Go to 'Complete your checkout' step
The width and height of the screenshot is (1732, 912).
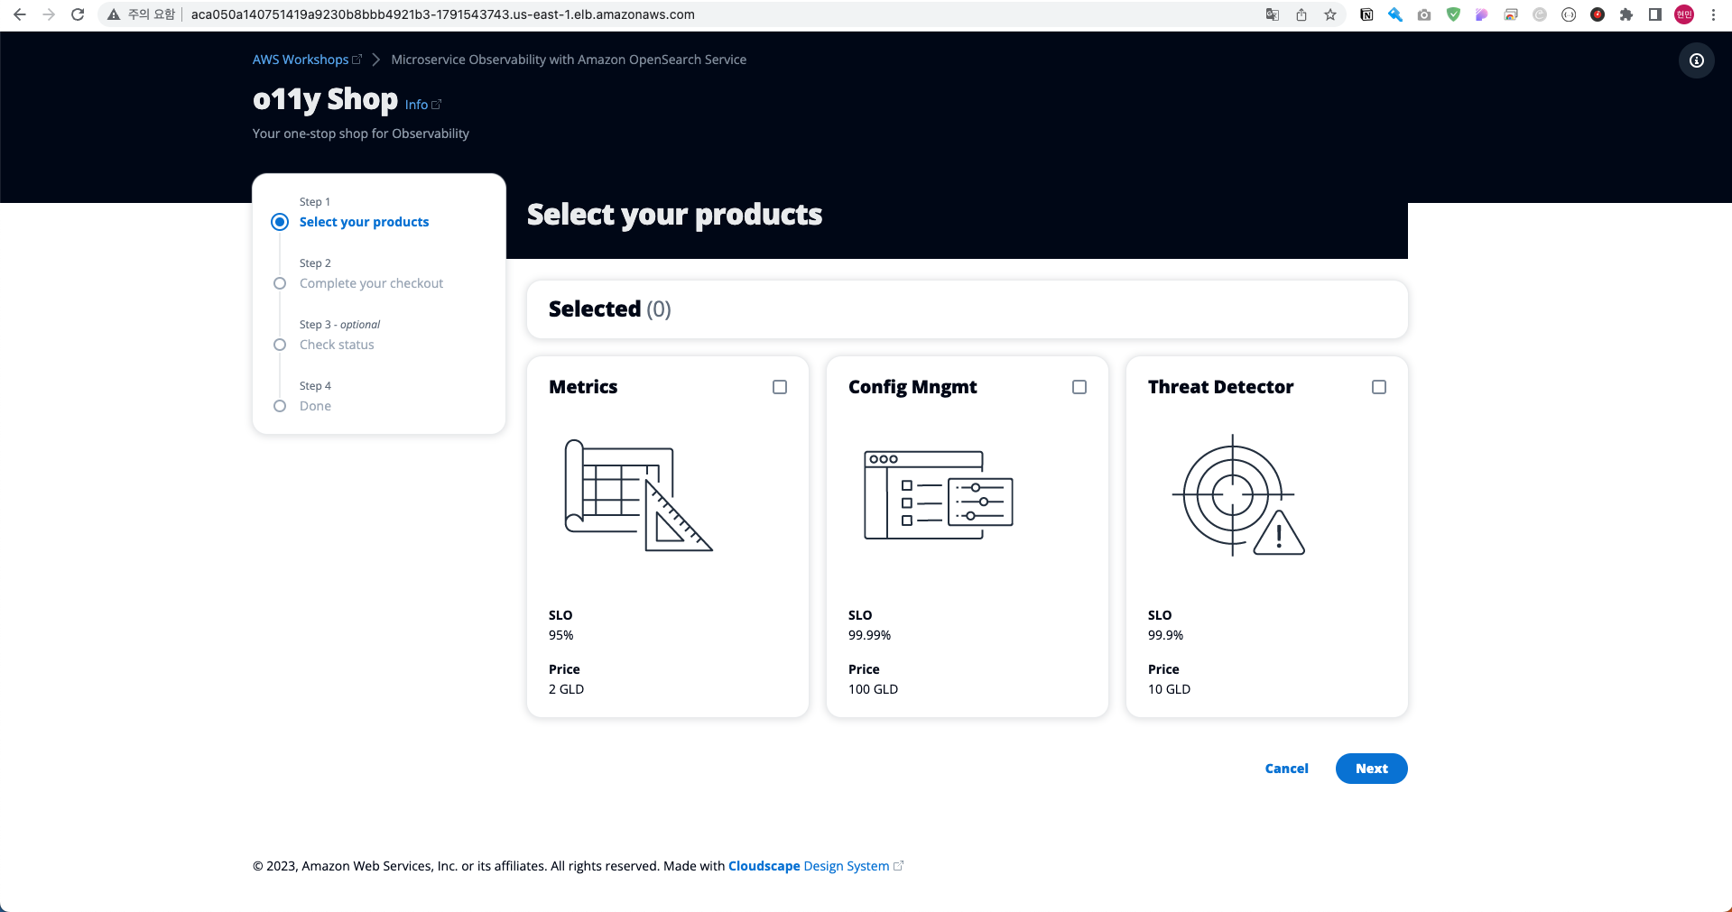371,283
